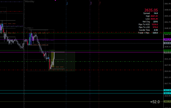Click the Nyc session line label
The width and height of the screenshot is (171, 108).
67,3
